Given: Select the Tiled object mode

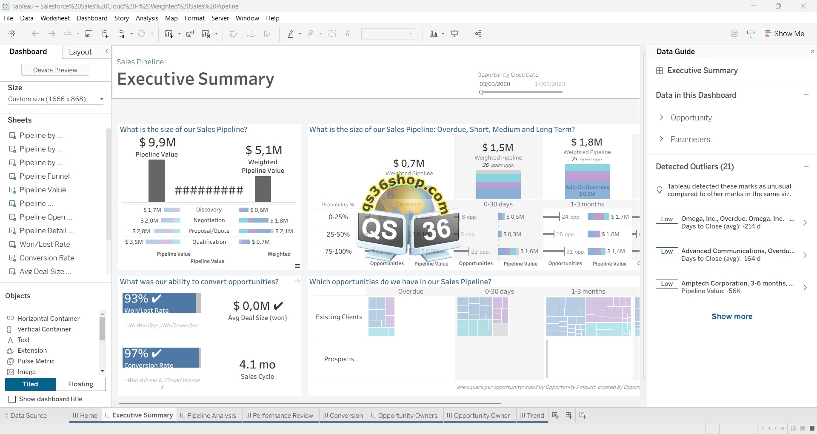Looking at the screenshot, I should pyautogui.click(x=30, y=384).
